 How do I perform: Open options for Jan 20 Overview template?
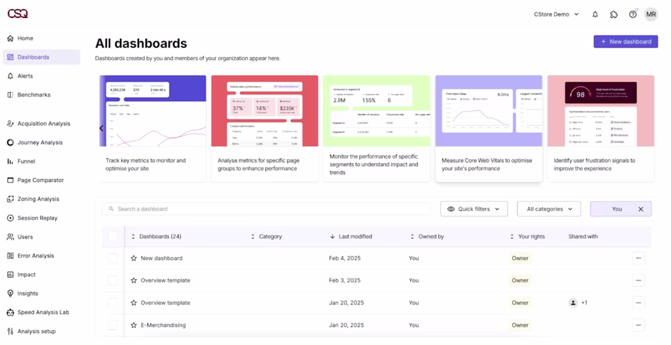pos(638,303)
